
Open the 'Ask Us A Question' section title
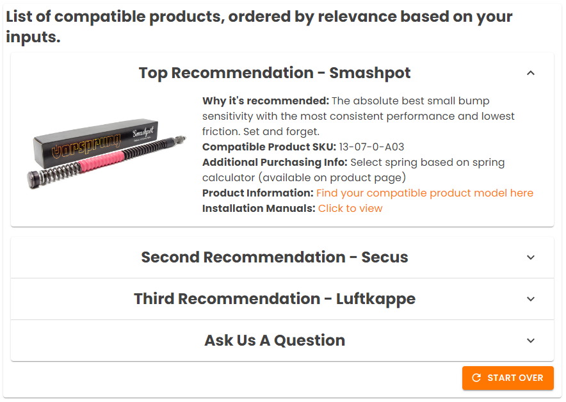pos(275,341)
